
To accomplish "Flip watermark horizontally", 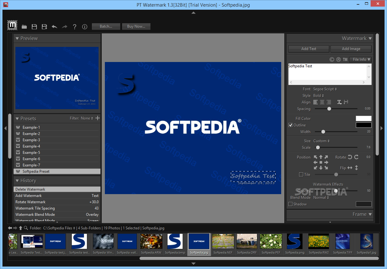I will pos(350,168).
